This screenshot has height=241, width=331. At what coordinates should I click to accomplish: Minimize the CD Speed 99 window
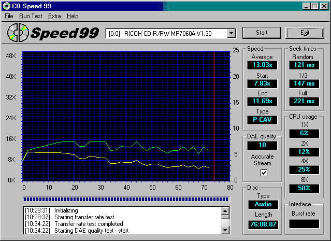click(306, 6)
